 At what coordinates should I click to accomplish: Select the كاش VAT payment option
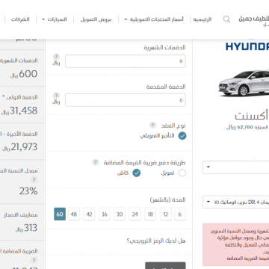click(x=137, y=173)
